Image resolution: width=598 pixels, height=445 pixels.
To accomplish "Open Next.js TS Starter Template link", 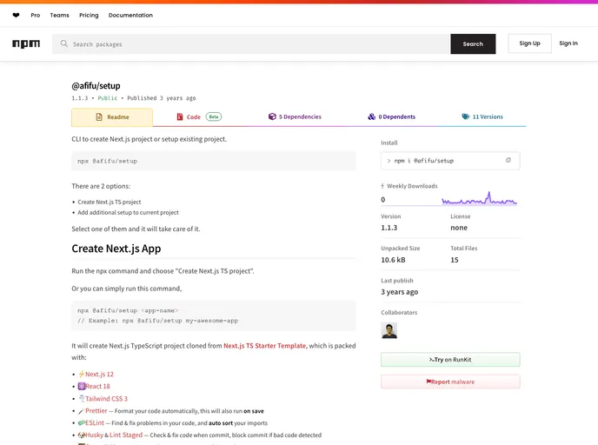I will pyautogui.click(x=265, y=346).
